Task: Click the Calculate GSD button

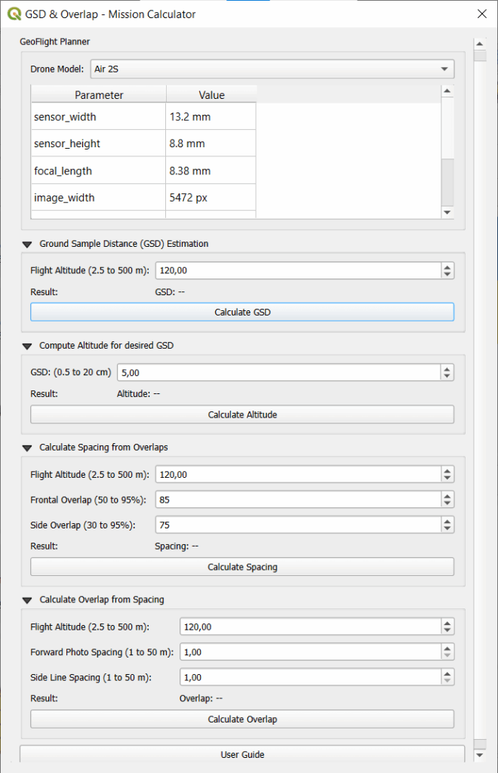Action: pyautogui.click(x=242, y=311)
